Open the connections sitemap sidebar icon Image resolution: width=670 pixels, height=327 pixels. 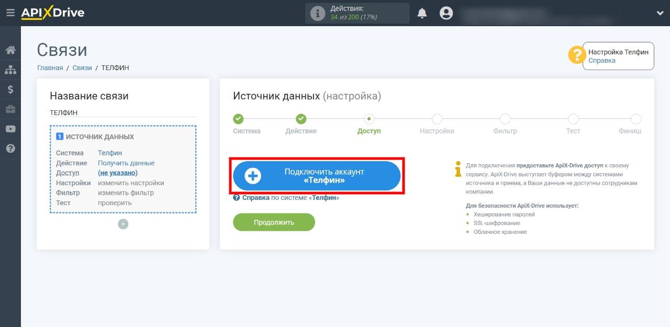click(x=10, y=70)
